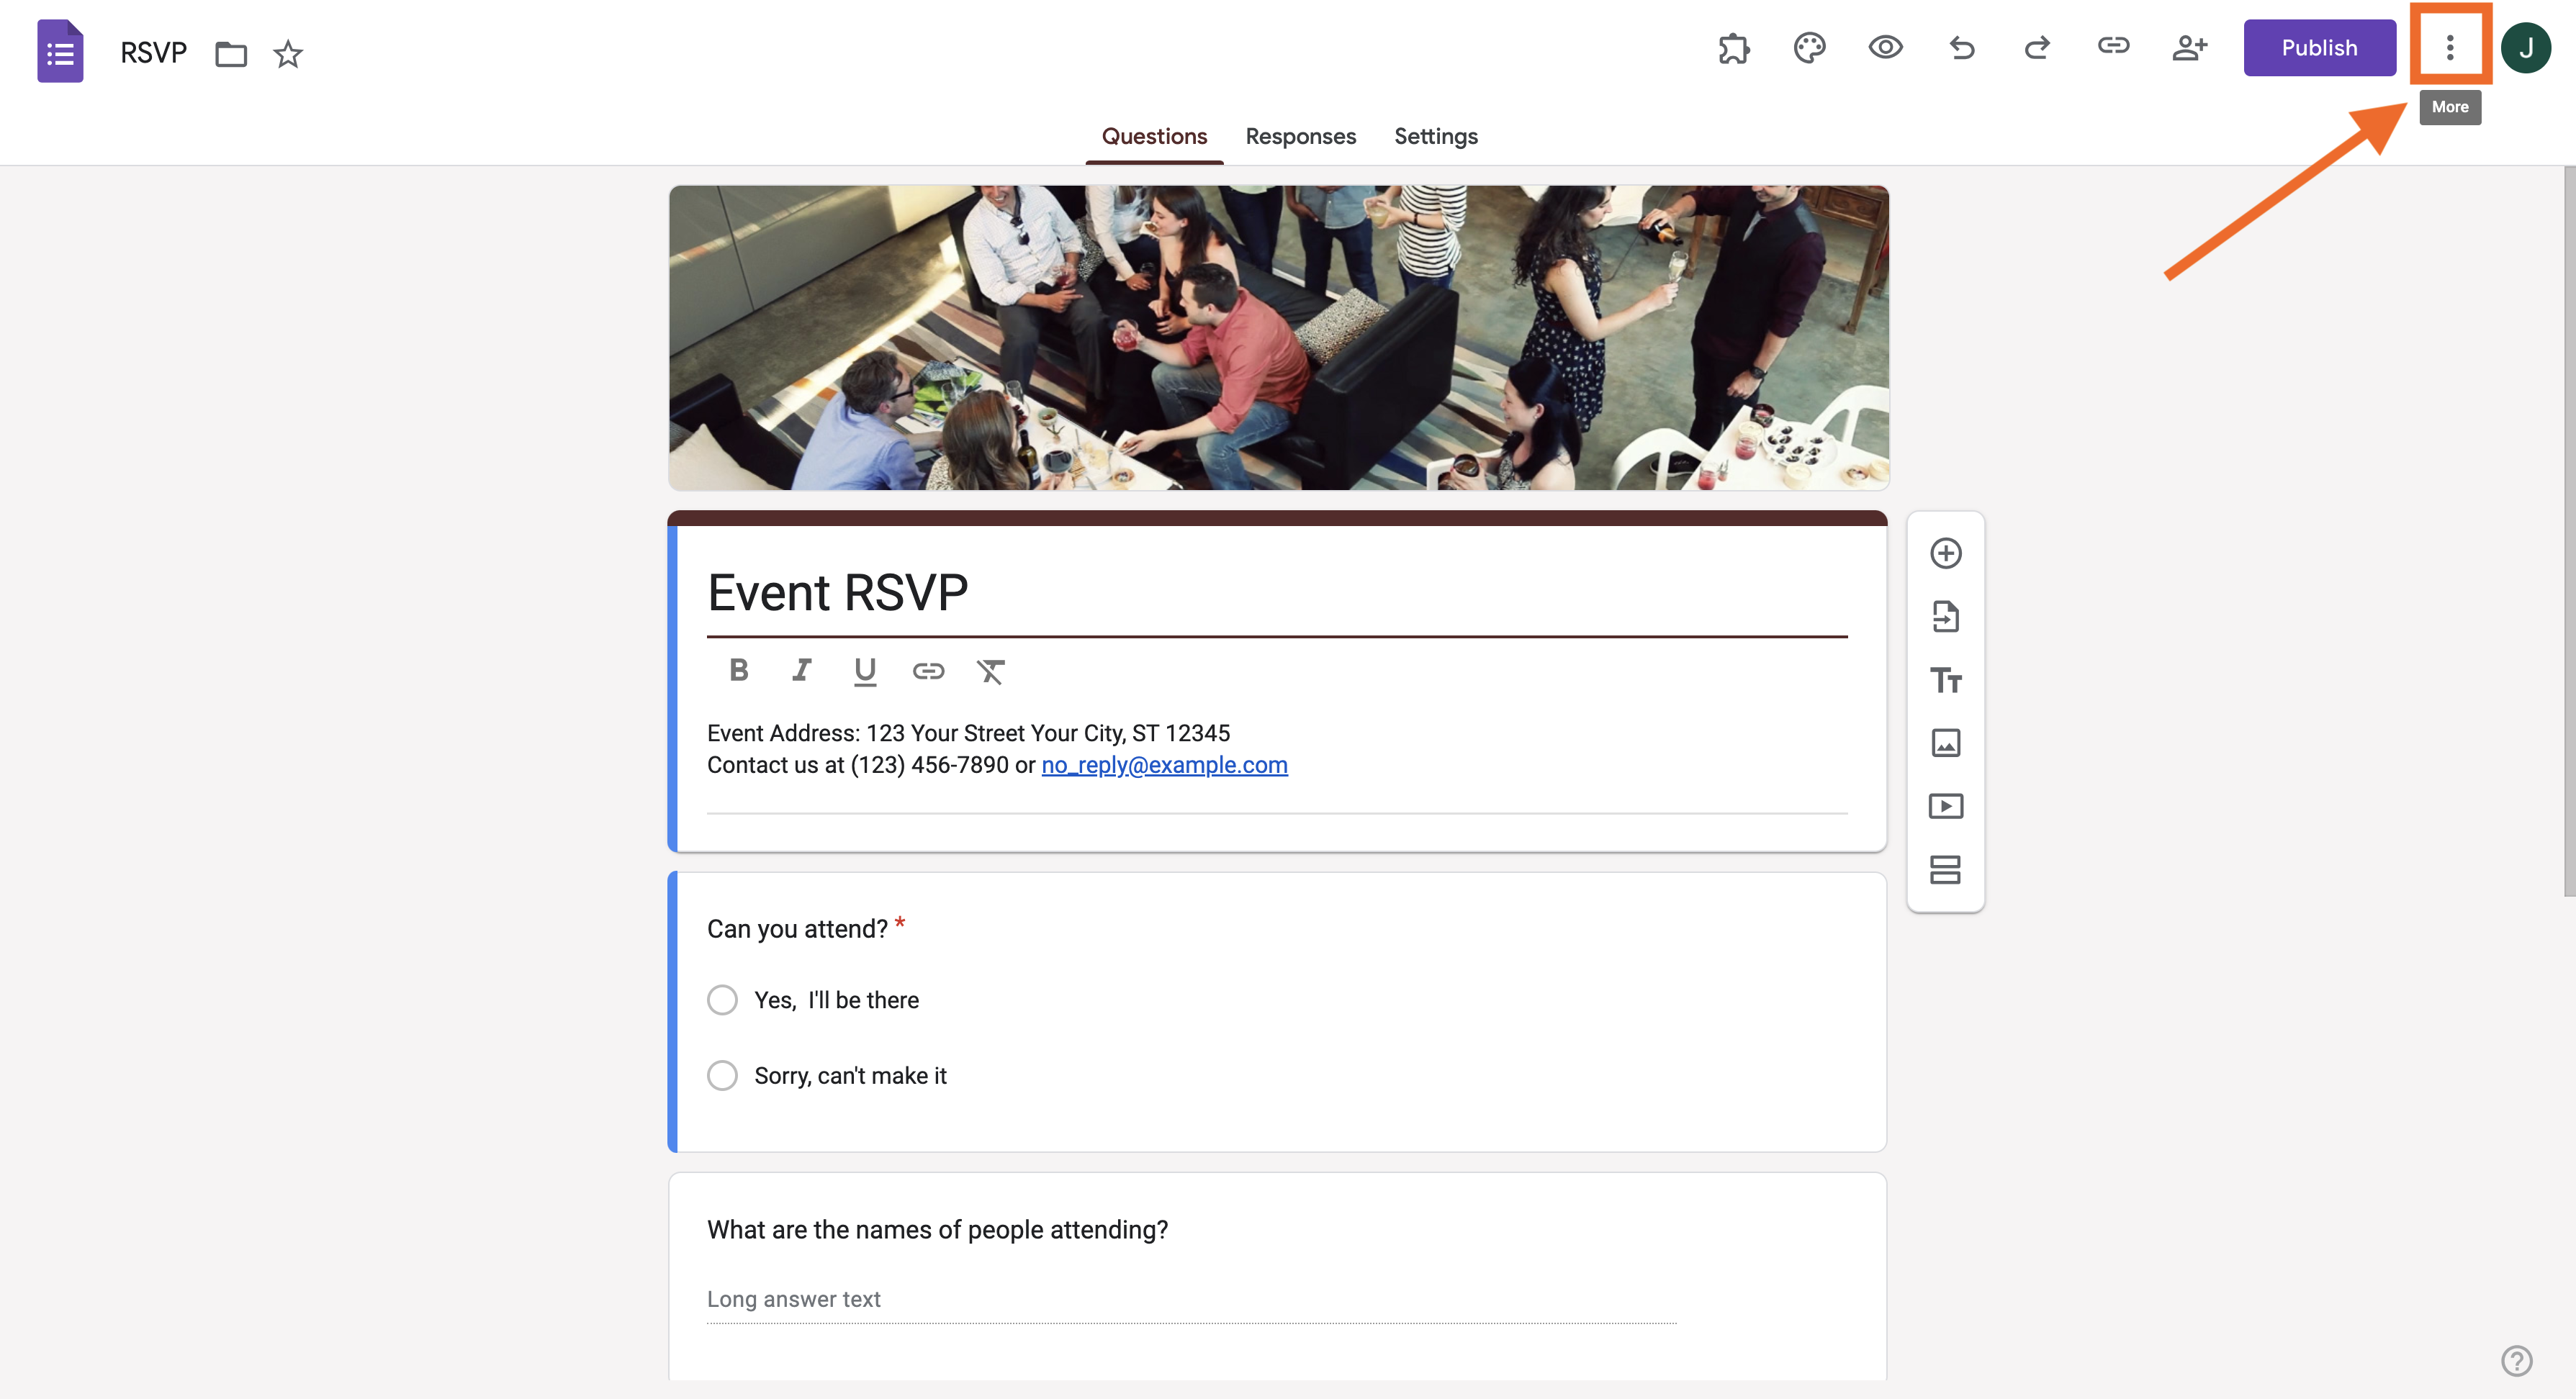Image resolution: width=2576 pixels, height=1399 pixels.
Task: Click the purple Publish button
Action: coord(2318,48)
